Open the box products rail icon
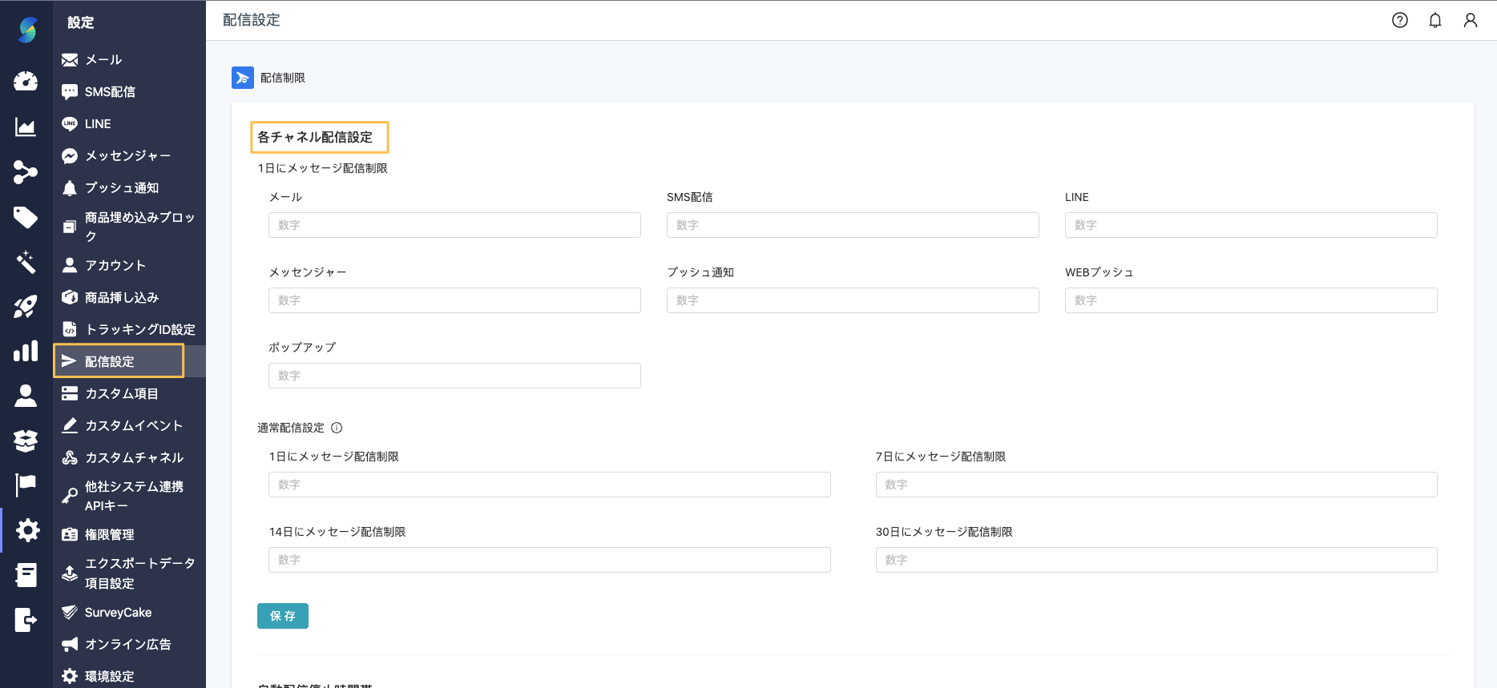Viewport: 1497px width, 688px height. [x=26, y=441]
